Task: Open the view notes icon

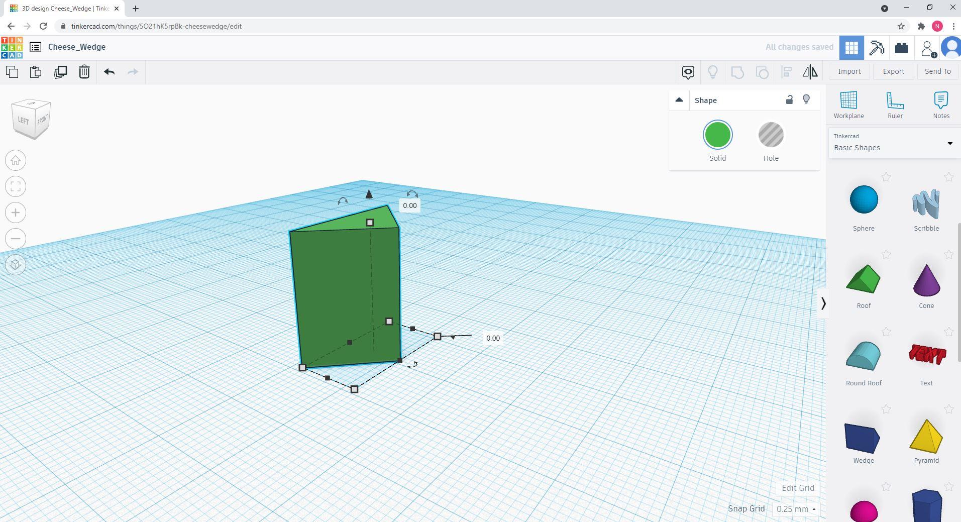Action: pos(688,72)
